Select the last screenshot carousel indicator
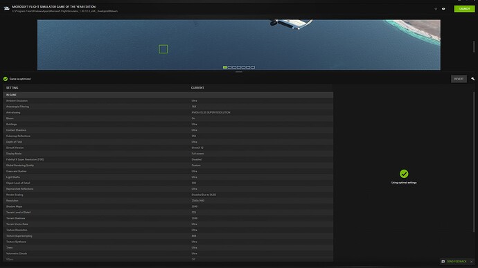This screenshot has width=478, height=268. tap(253, 67)
